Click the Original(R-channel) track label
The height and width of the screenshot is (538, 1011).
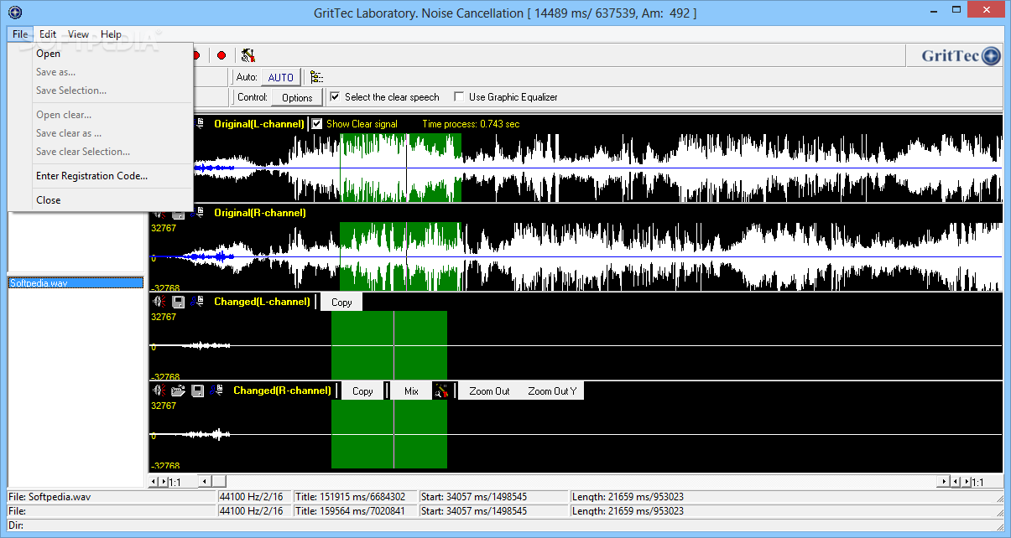pos(260,213)
